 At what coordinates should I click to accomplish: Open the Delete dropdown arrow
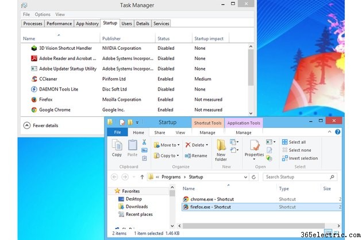coord(207,145)
